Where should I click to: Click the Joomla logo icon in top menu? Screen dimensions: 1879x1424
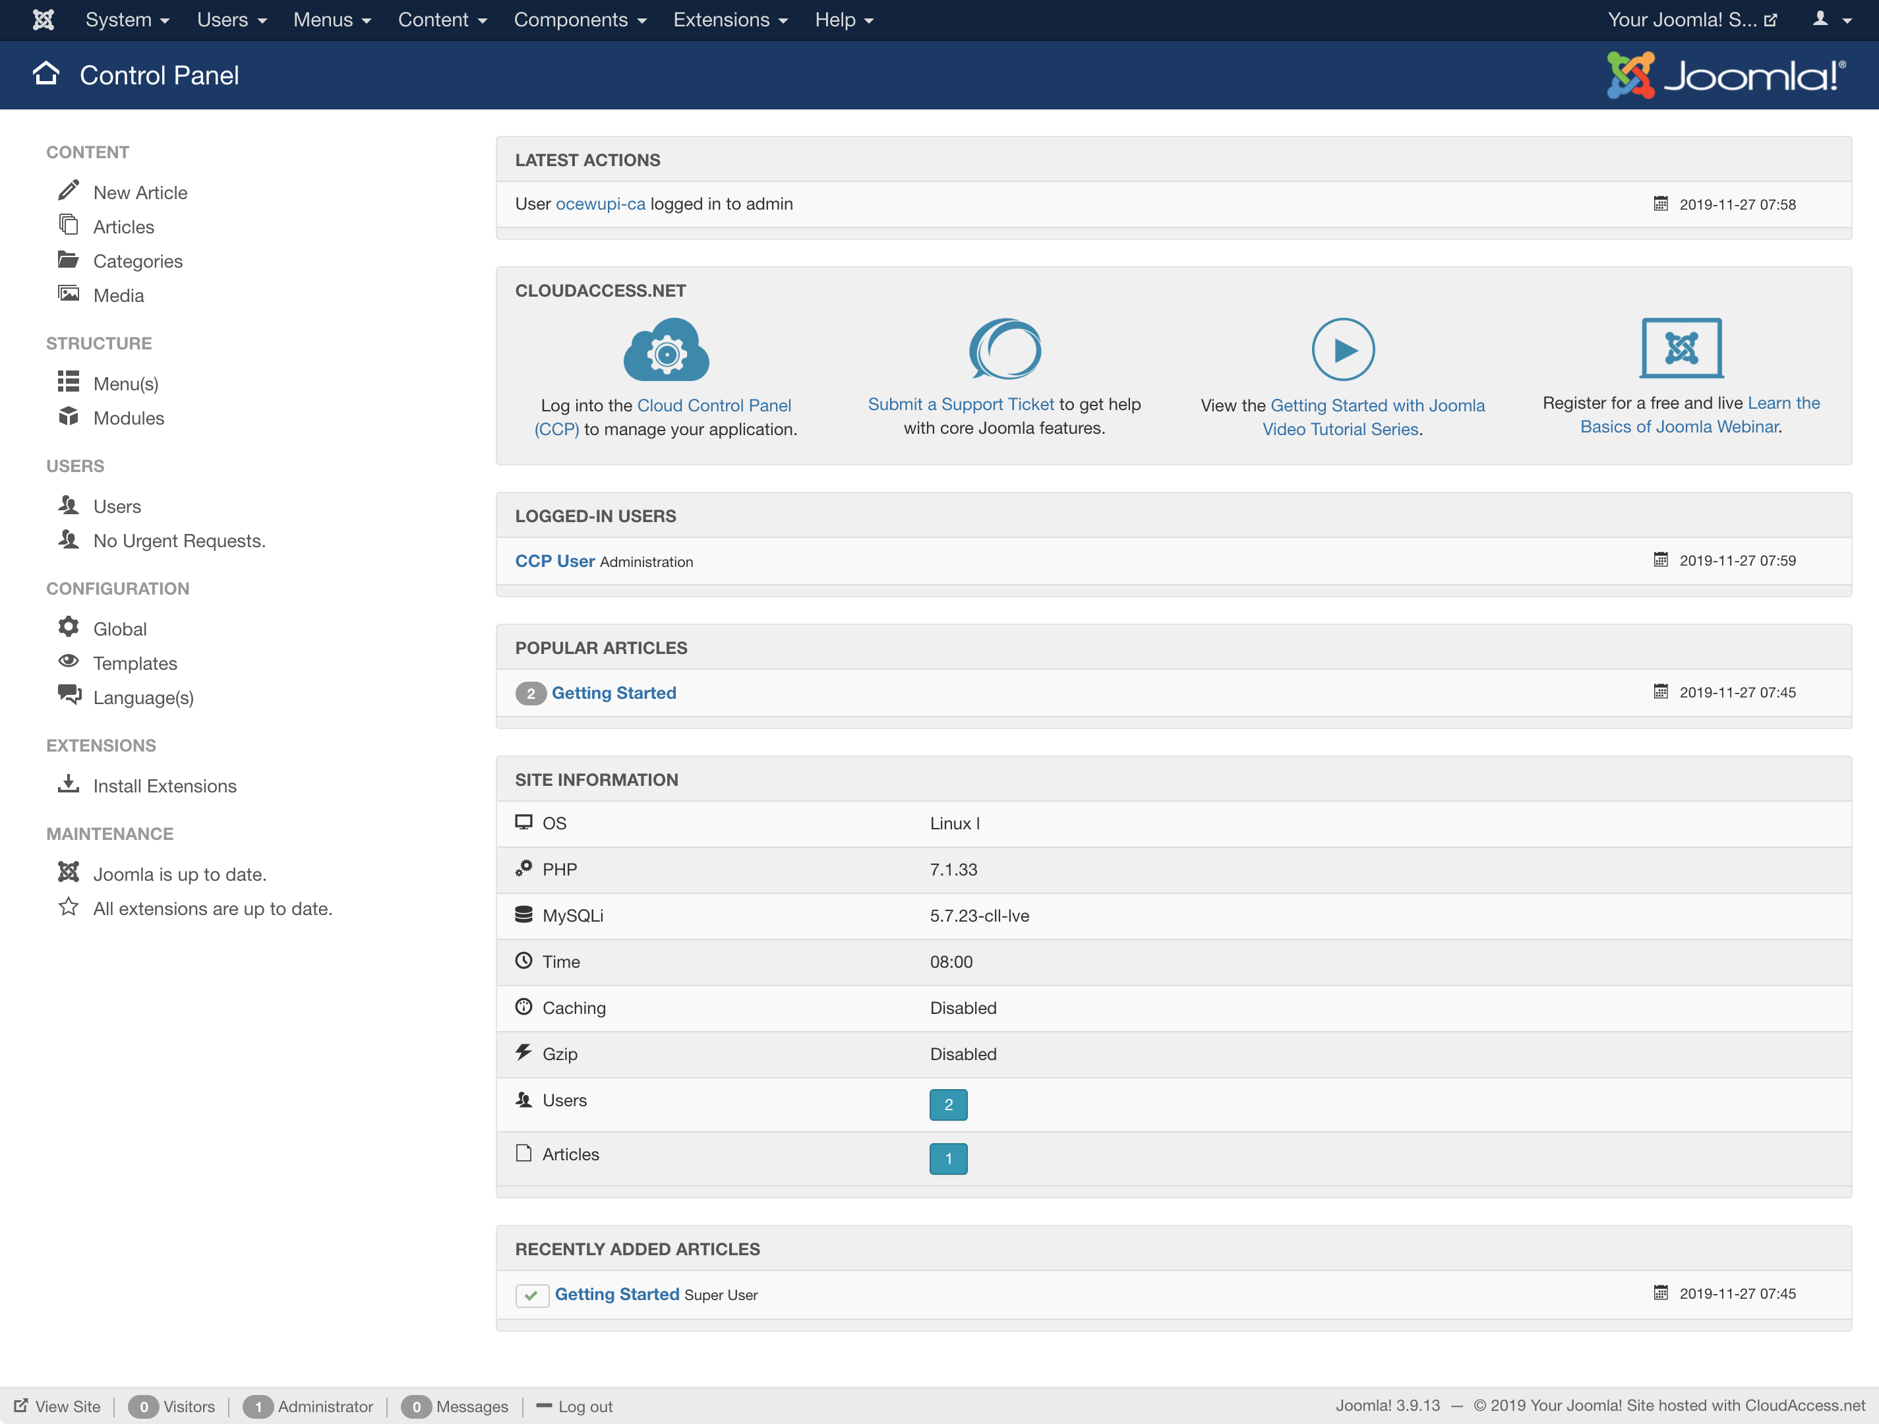coord(44,20)
